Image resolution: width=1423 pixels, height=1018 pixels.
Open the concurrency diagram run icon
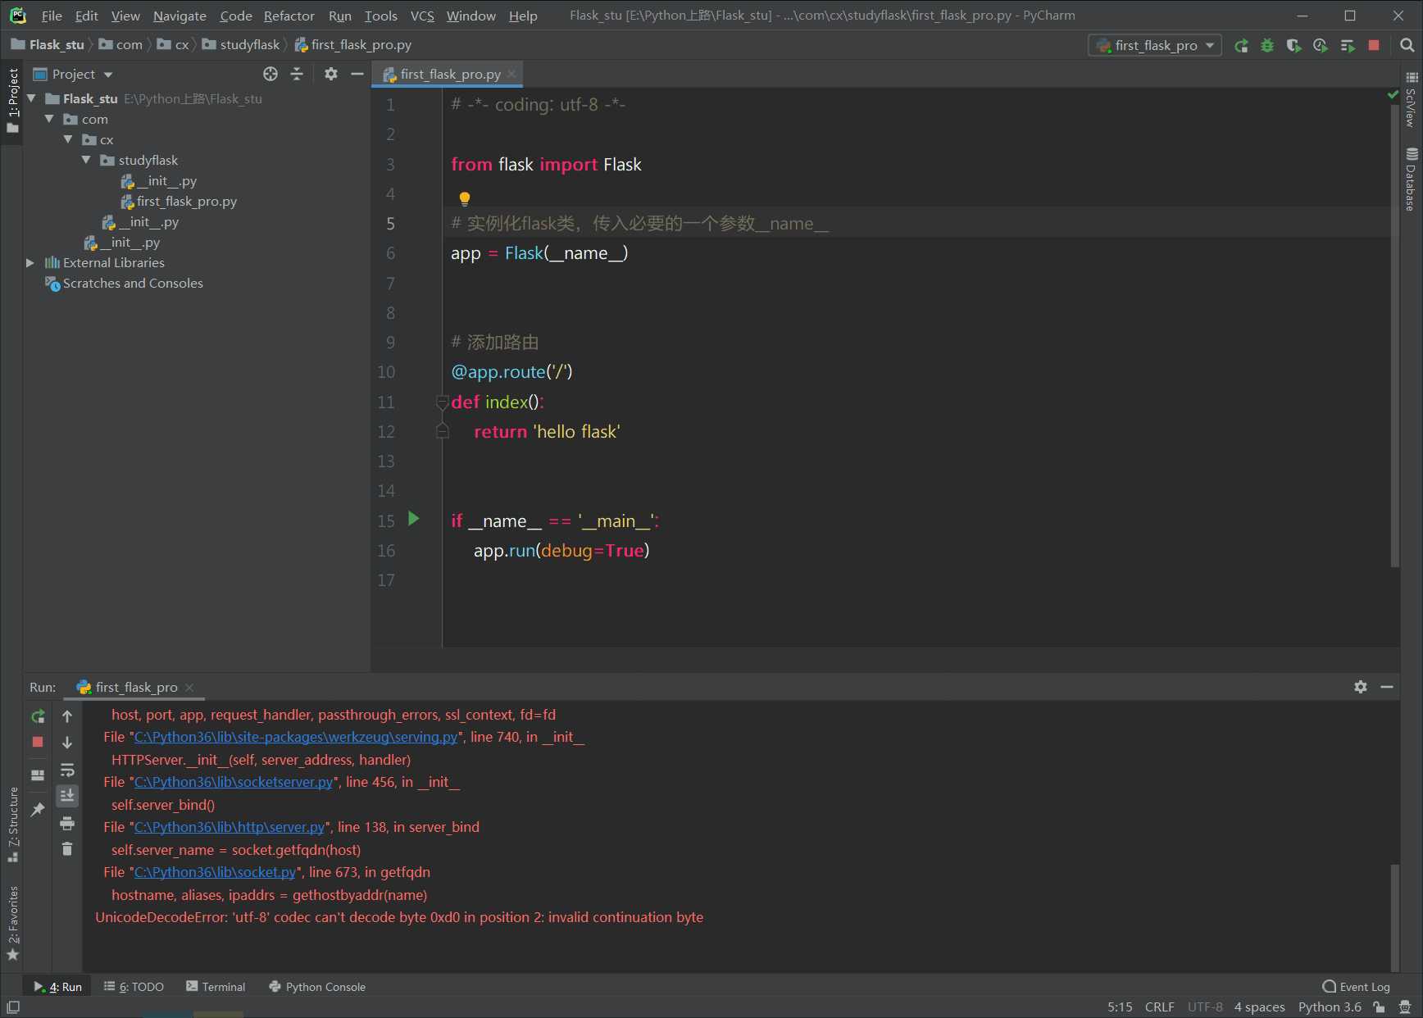pos(1347,46)
